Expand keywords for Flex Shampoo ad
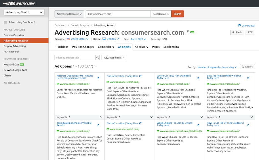 [x=201, y=117]
